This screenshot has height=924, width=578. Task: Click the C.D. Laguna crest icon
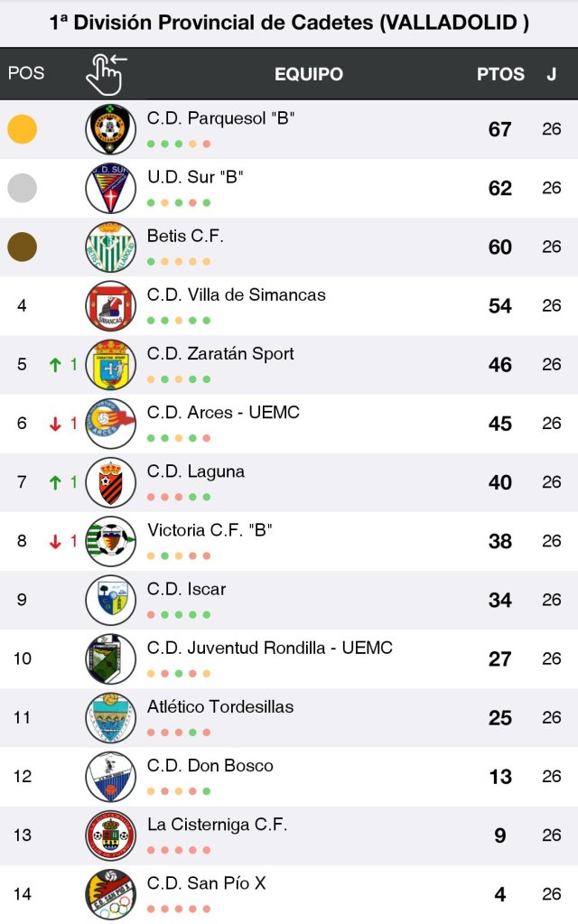110,482
